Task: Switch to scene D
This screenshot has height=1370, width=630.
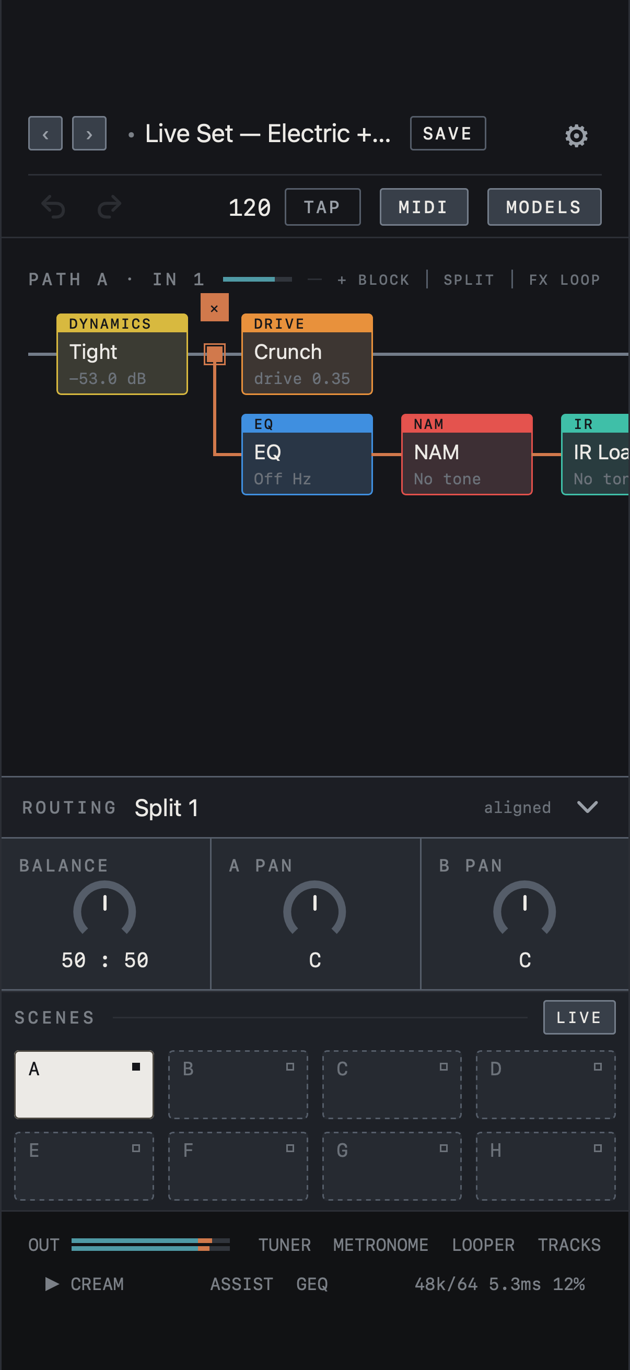Action: [x=545, y=1084]
